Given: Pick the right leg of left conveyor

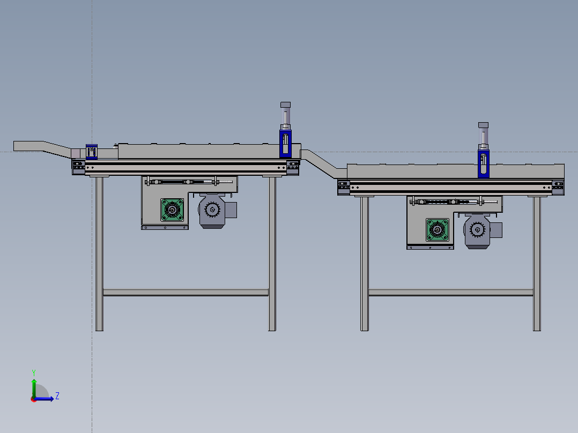Looking at the screenshot, I should pos(272,254).
